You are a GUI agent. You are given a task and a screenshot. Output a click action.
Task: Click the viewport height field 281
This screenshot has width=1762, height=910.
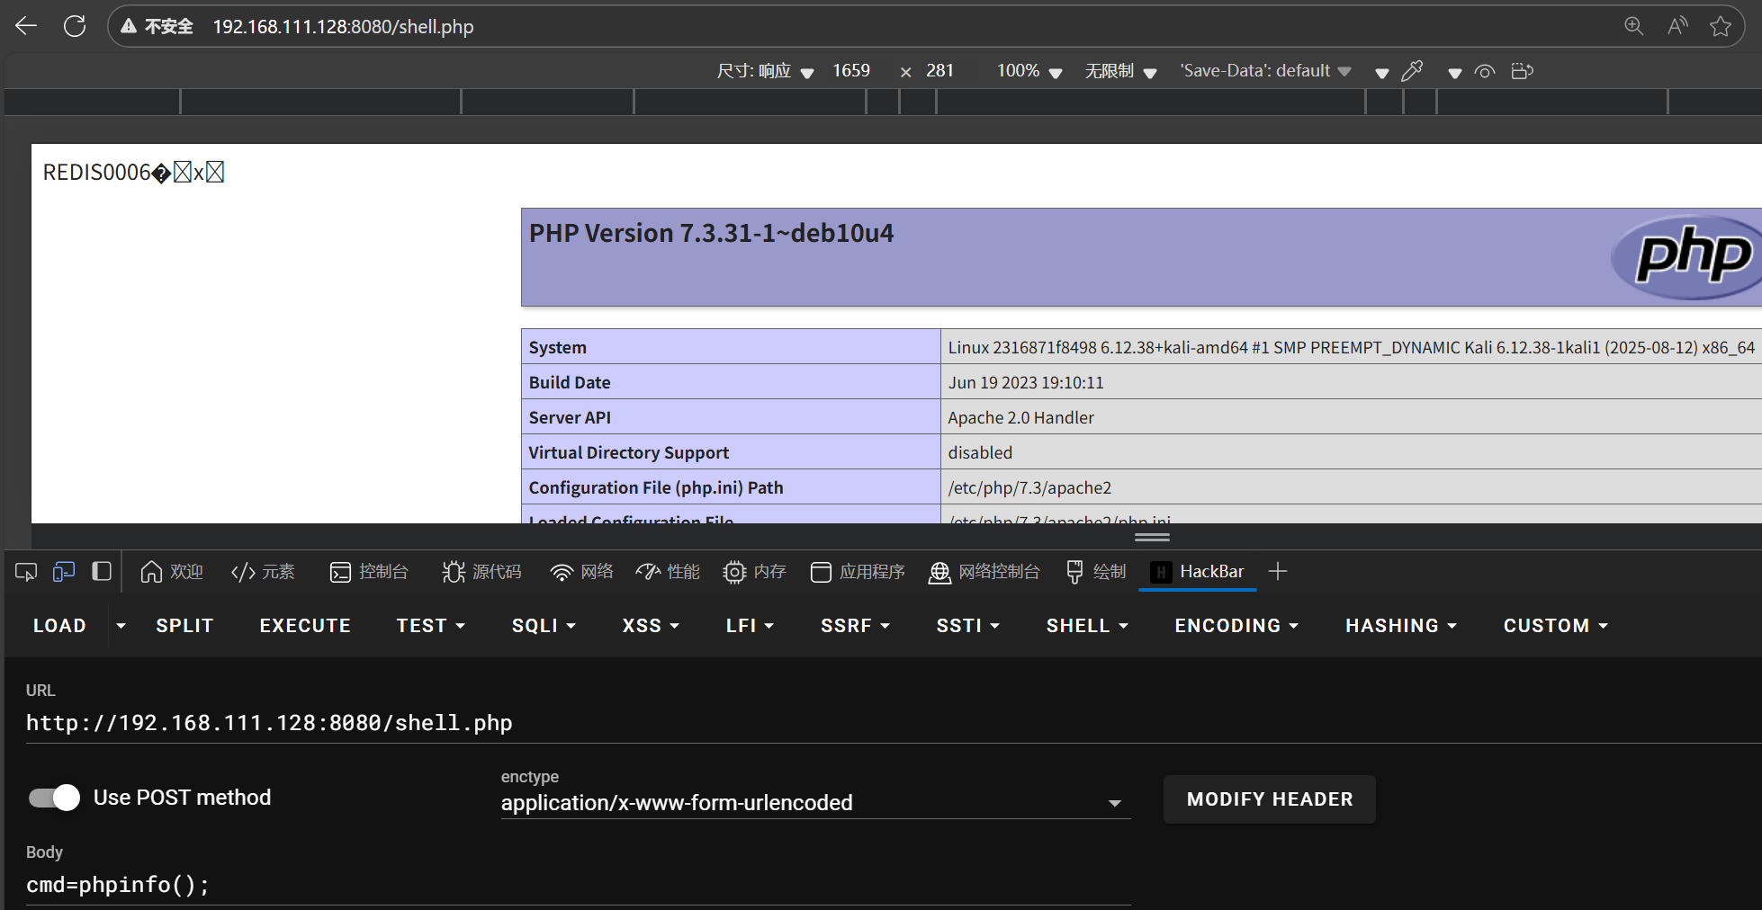coord(939,71)
